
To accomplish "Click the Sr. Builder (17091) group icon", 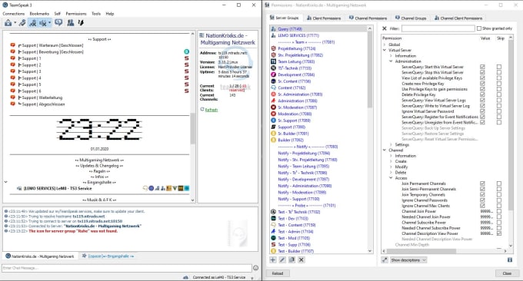I will [x=274, y=134].
